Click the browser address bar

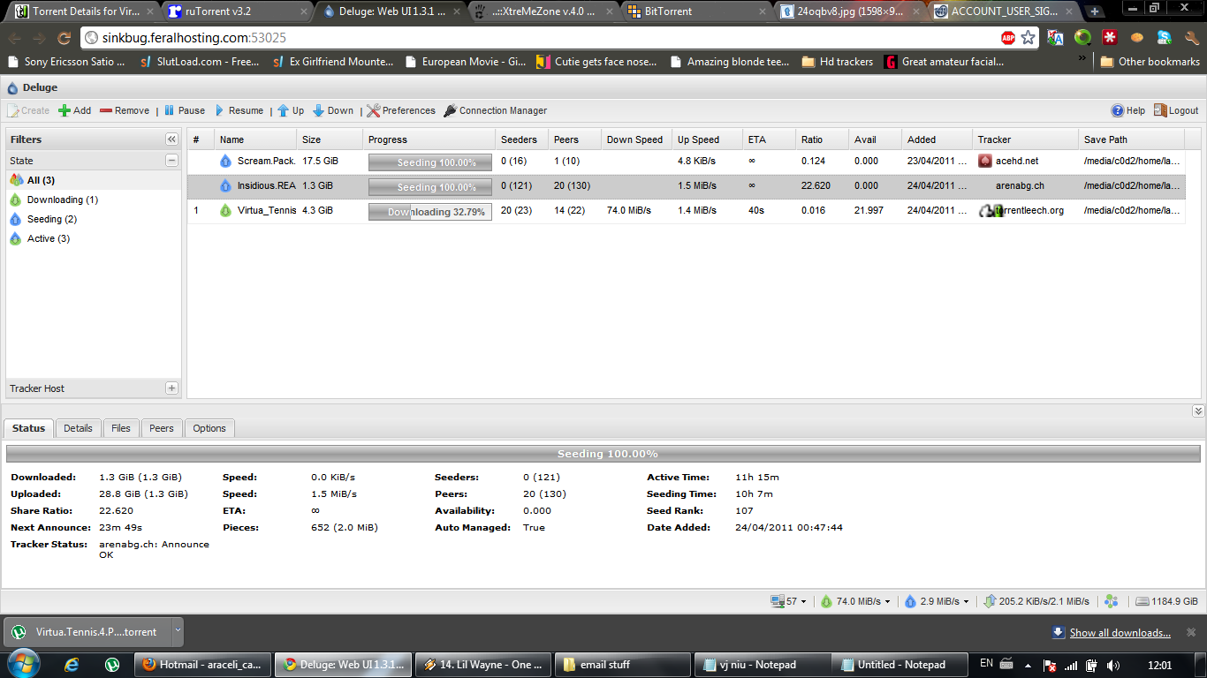[x=539, y=38]
